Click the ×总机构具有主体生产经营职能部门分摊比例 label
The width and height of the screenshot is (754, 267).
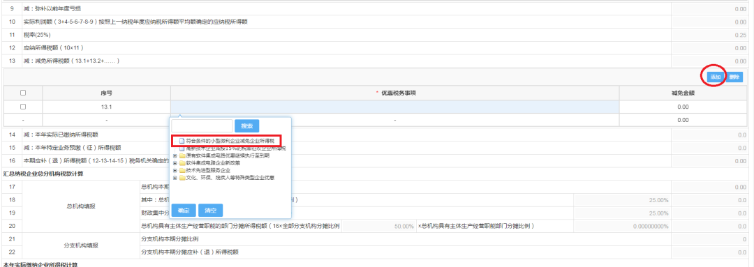[476, 226]
